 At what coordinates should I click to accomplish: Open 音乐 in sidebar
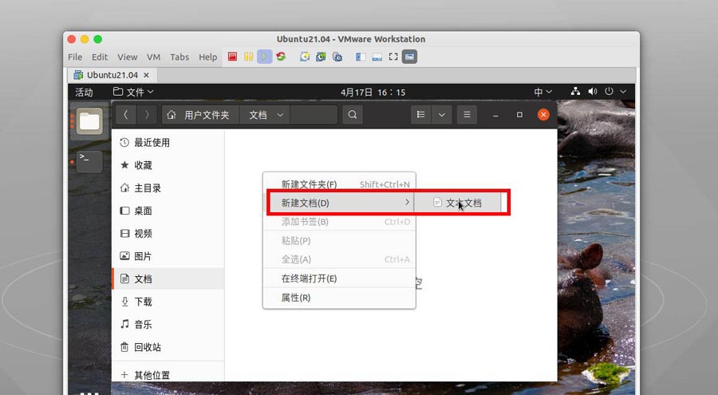(x=168, y=325)
